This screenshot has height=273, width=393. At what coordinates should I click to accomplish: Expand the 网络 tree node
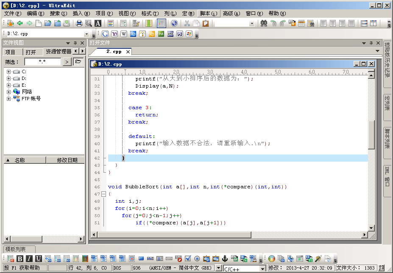8,92
